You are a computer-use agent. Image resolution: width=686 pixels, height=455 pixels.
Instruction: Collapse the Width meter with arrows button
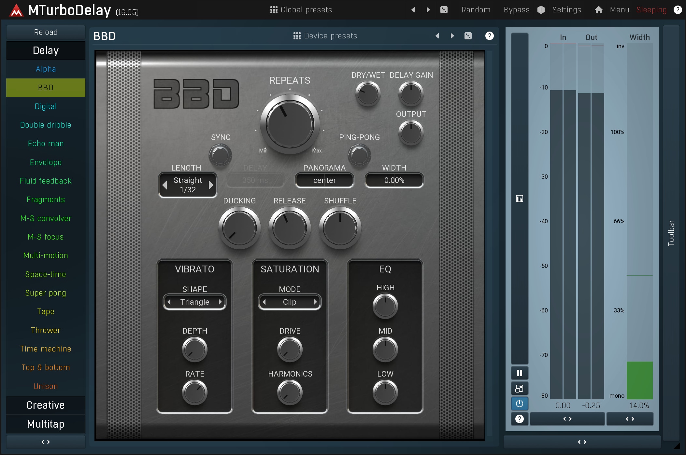630,419
